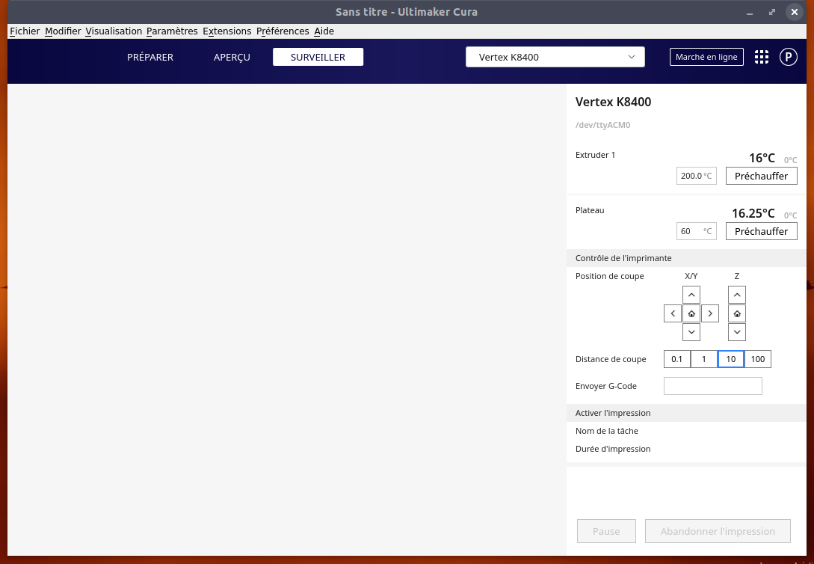Switch to the PRÉPARER stage
The height and width of the screenshot is (564, 814).
[x=150, y=57]
